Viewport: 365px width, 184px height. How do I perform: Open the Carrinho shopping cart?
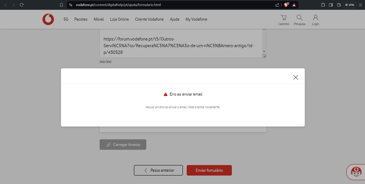coord(284,20)
